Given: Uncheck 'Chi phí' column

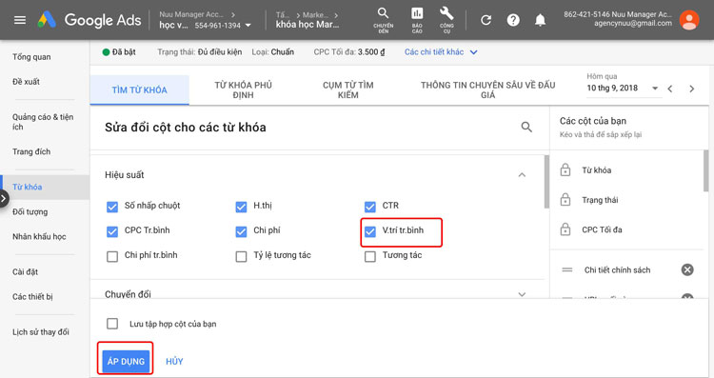Looking at the screenshot, I should tap(241, 231).
